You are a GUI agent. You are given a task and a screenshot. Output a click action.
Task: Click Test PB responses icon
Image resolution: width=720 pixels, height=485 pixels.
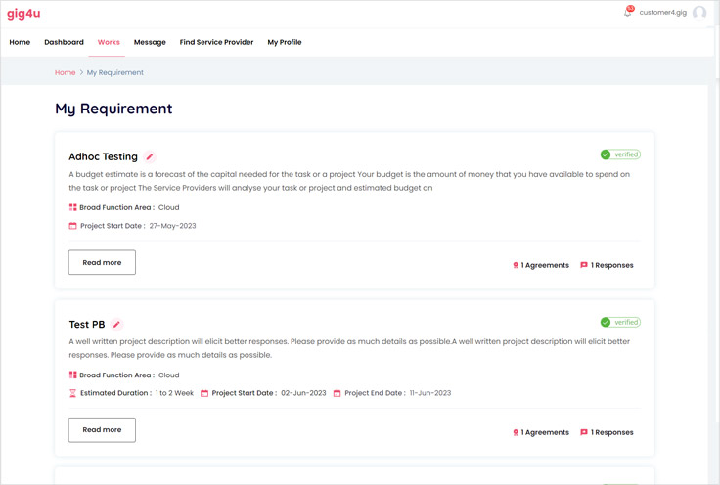(x=584, y=432)
